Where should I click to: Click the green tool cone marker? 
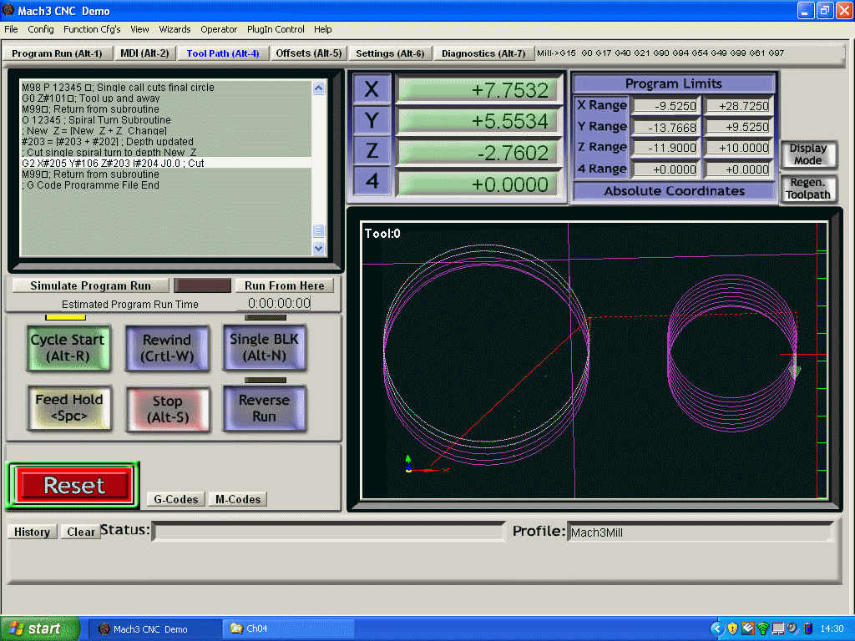click(795, 371)
